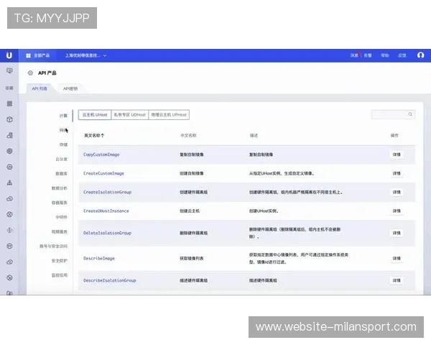This screenshot has width=431, height=345.
Task: Click 详情 for the CopyCustomImage row
Action: click(397, 155)
